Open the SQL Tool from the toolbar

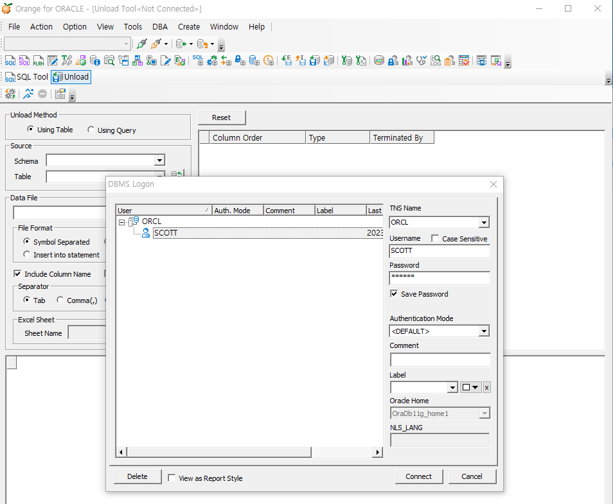[10, 60]
